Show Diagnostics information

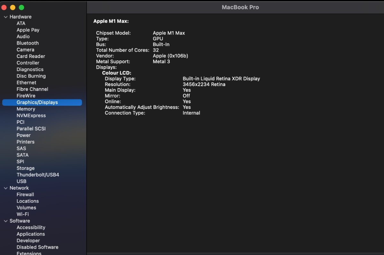30,70
